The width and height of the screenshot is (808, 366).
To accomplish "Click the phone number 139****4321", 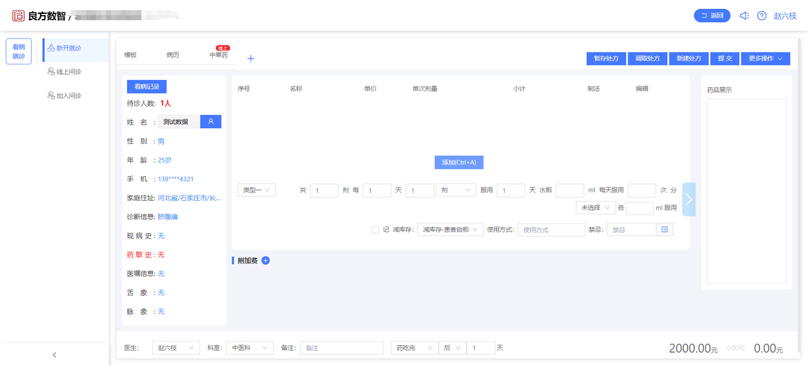I will coord(175,179).
